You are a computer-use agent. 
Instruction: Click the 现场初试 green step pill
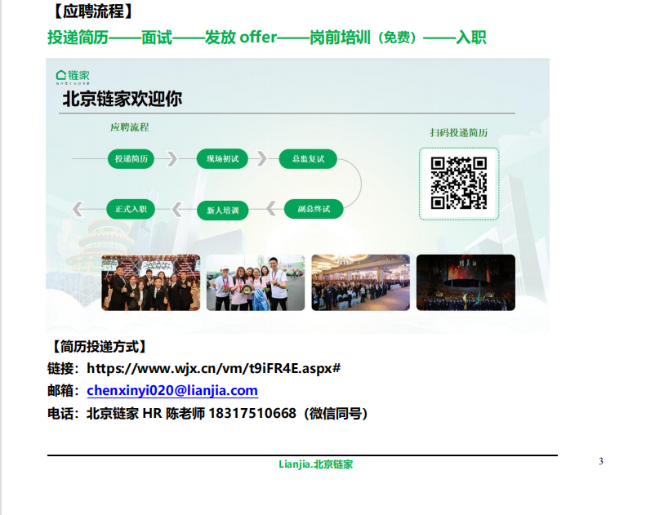pyautogui.click(x=222, y=159)
